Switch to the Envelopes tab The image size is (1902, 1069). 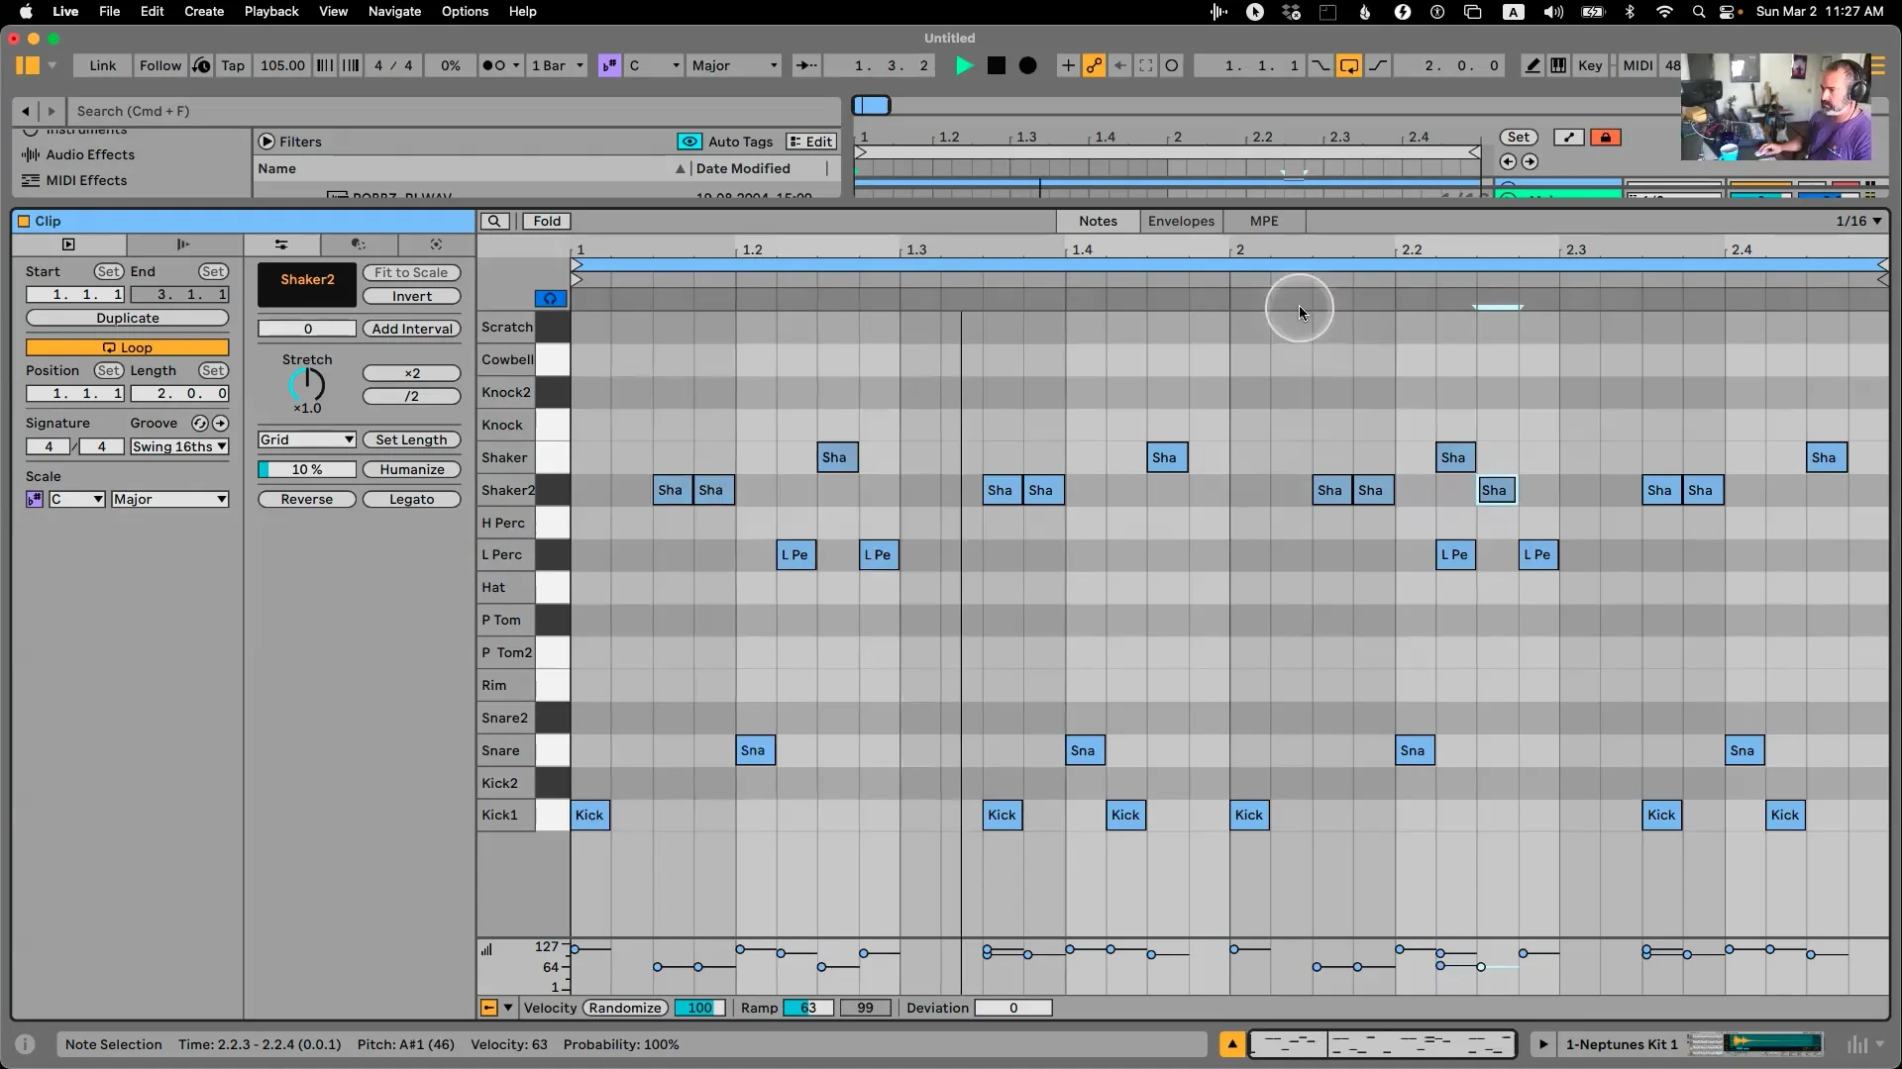[x=1180, y=221]
